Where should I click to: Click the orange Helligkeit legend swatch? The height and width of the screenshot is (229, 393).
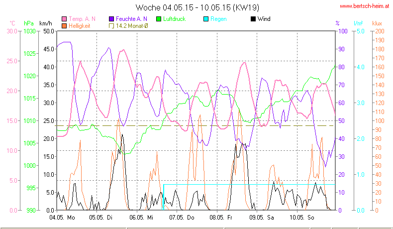(64, 26)
